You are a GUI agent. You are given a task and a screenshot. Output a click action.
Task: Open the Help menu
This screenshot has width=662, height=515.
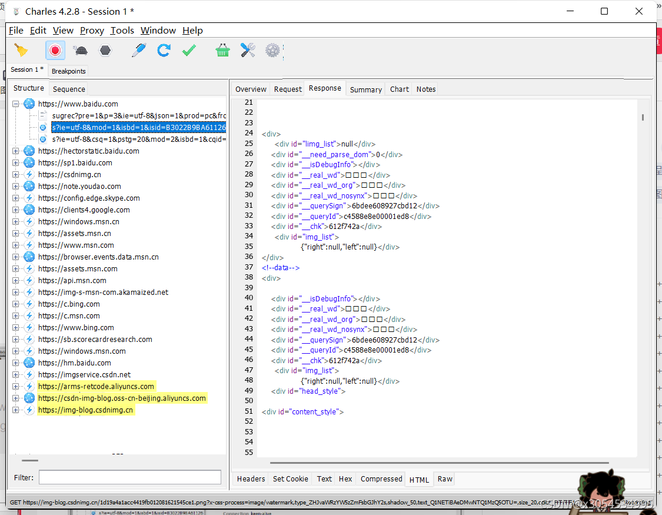point(192,31)
